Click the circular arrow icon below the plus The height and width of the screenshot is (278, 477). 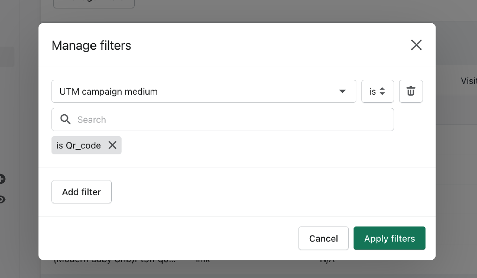click(2, 199)
